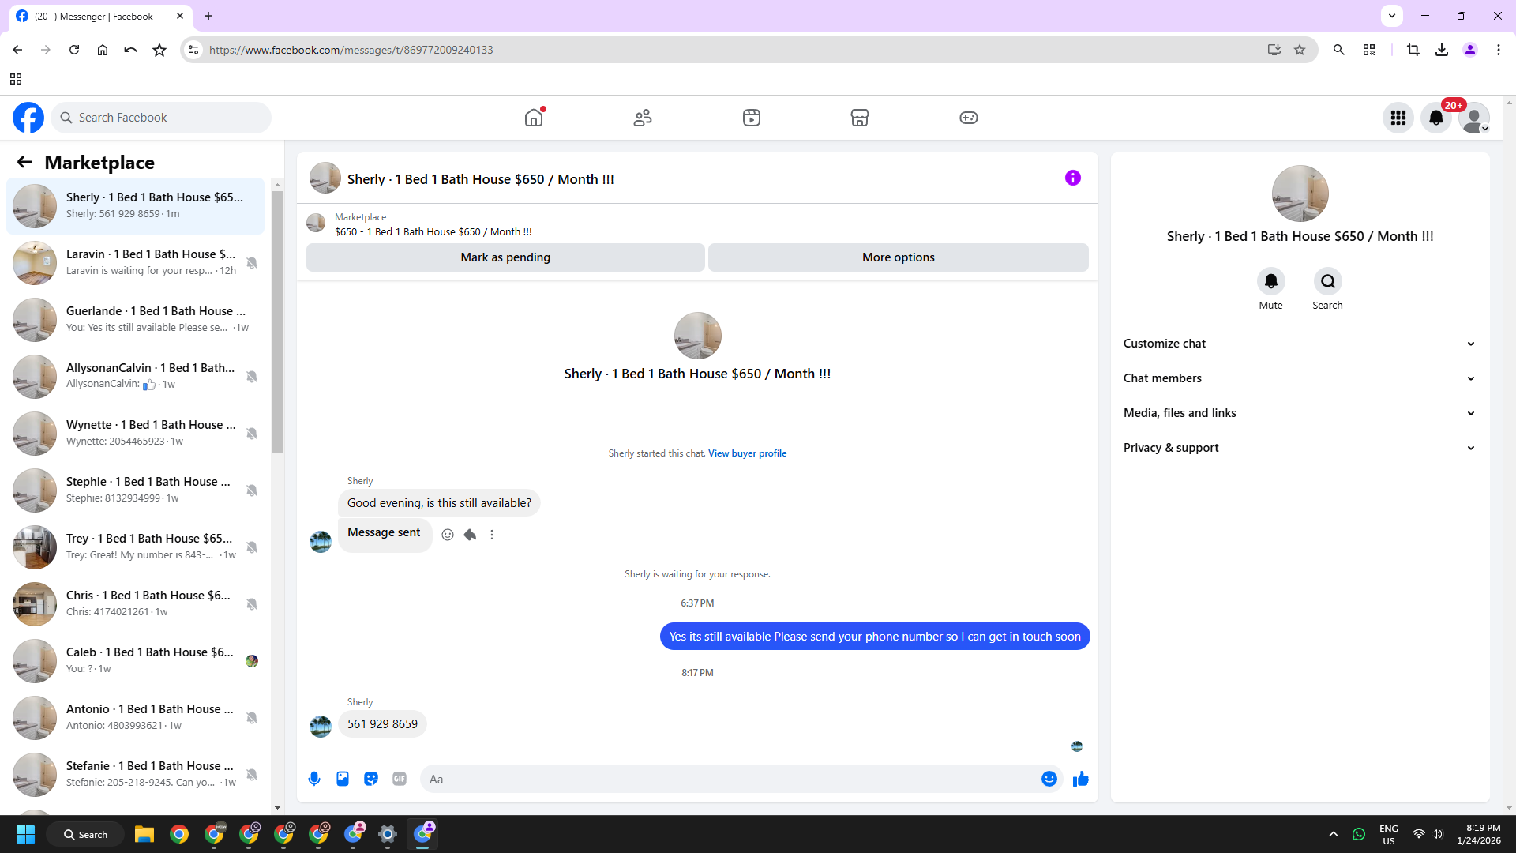
Task: Expand Media, files and links
Action: [x=1300, y=413]
